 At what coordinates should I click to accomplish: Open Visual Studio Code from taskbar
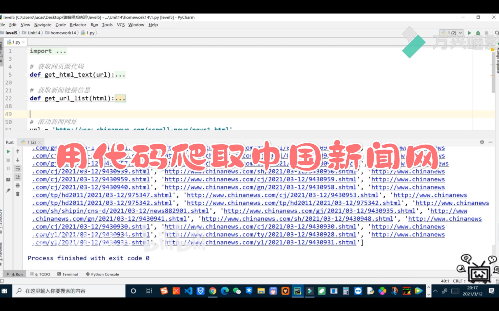click(x=188, y=291)
